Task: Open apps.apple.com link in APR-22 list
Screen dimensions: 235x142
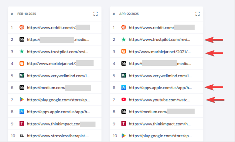Action: tap(160, 88)
